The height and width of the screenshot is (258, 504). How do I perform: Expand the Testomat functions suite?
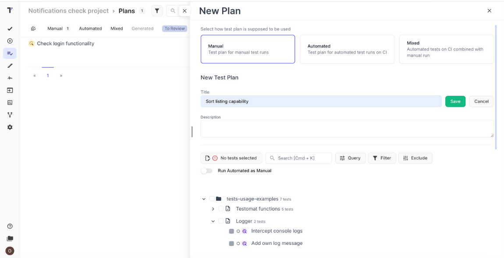[x=213, y=209]
